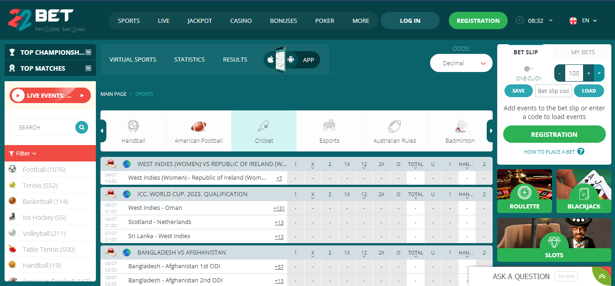Click the bet amount 100 field
The height and width of the screenshot is (286, 615).
click(574, 73)
